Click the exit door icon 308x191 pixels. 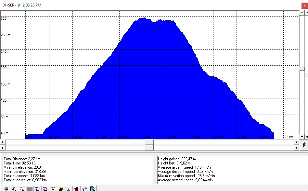(x=93, y=189)
